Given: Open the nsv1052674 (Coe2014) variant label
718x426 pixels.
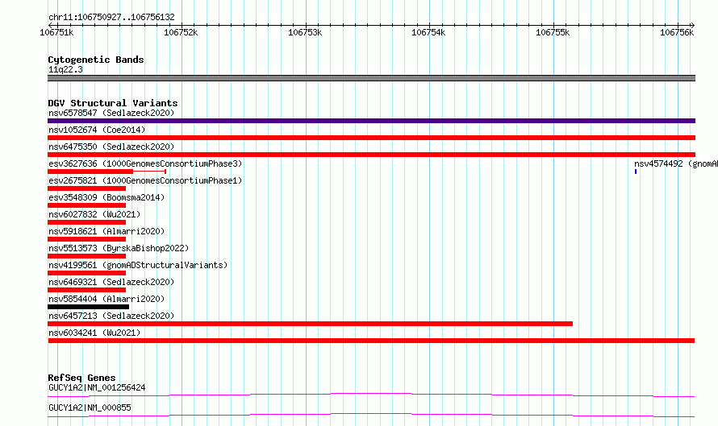Looking at the screenshot, I should (x=97, y=130).
